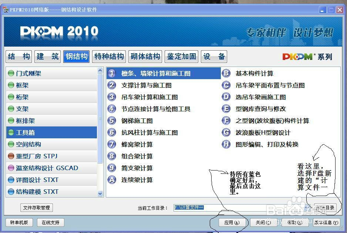The width and height of the screenshot is (347, 233).
Task: Click numbered icon 9 for 简支梁计算
Action: click(x=112, y=168)
